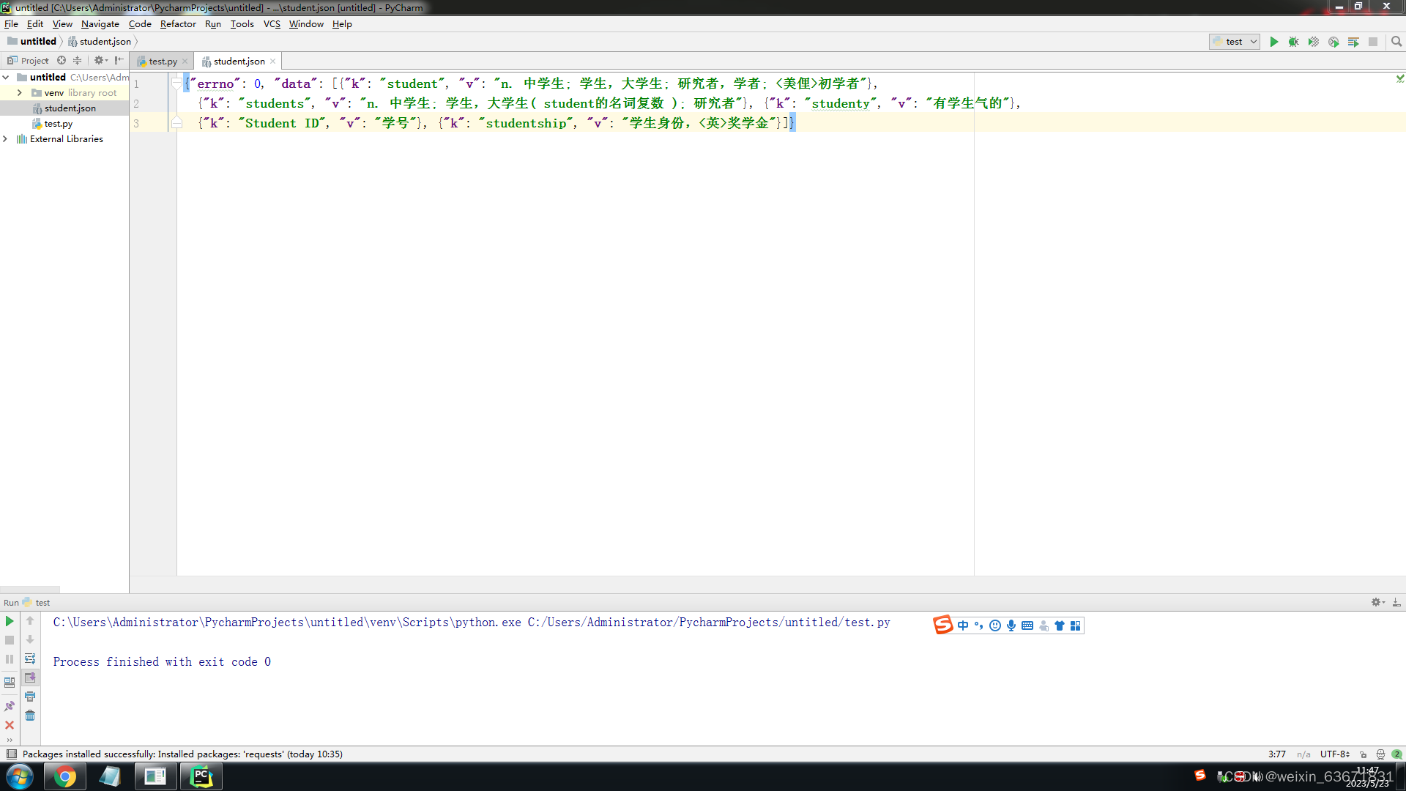
Task: Run the test configuration from the toolbar
Action: (1274, 42)
